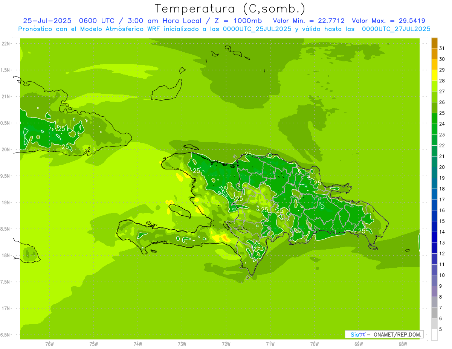Click the "70W" longitude axis label
452x349 pixels.
point(315,344)
